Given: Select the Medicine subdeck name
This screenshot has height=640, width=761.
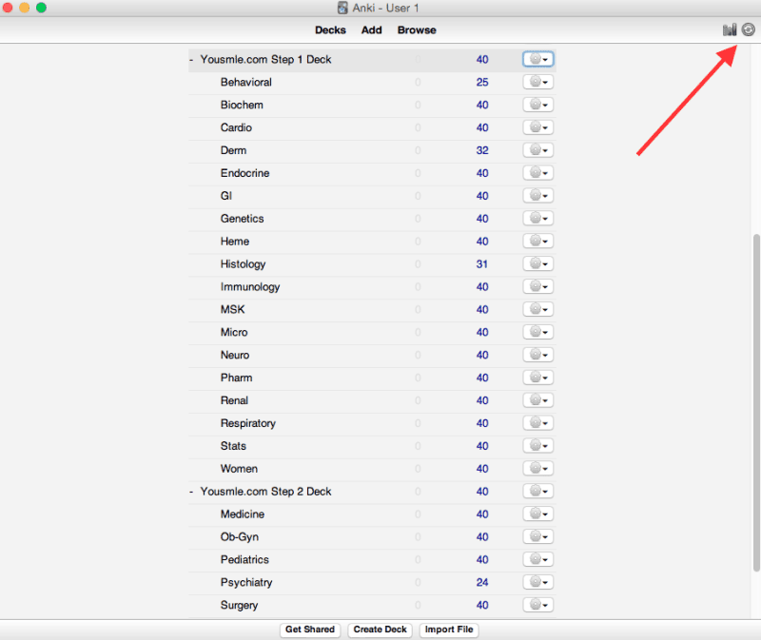Looking at the screenshot, I should 243,514.
